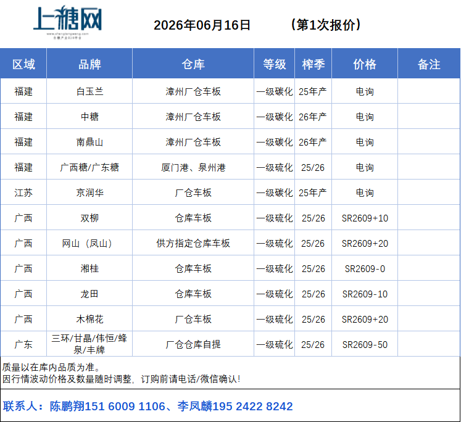Click the (第1次报价) label
This screenshot has height=422, width=461.
[x=326, y=25]
